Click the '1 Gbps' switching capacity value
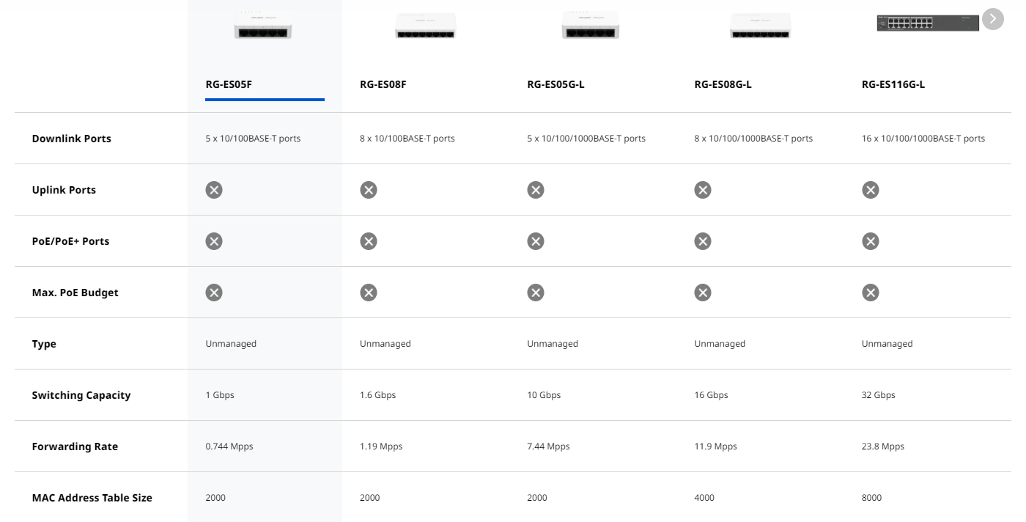1026x522 pixels. tap(220, 395)
